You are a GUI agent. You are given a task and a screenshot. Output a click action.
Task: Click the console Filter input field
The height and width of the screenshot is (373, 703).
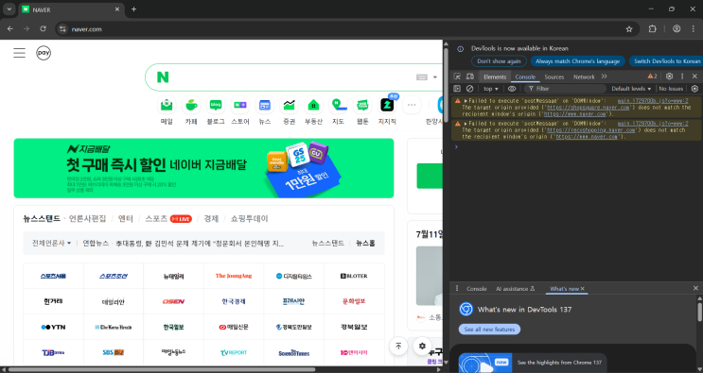pos(565,89)
